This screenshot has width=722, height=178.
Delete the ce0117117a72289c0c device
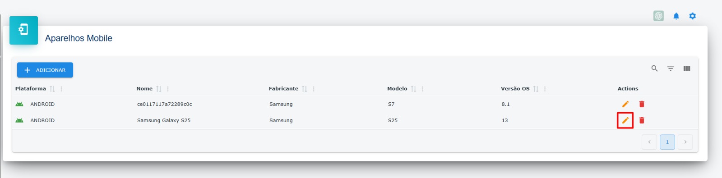click(642, 104)
